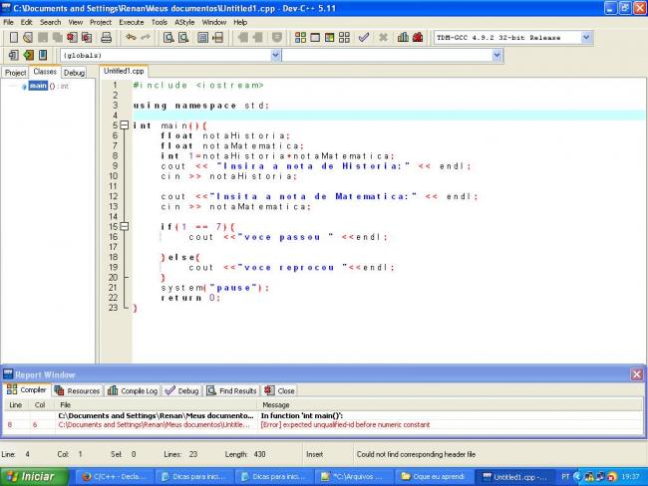
Task: Click the Close file toolbar icon
Action: (72, 38)
